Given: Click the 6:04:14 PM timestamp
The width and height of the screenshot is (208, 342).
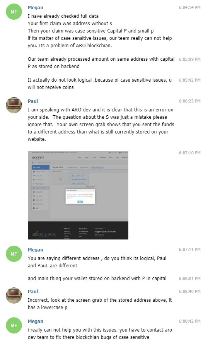Looking at the screenshot, I should pos(189,7).
